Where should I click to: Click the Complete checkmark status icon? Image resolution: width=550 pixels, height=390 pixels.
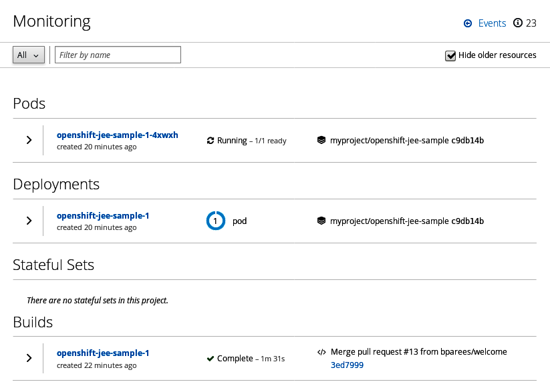point(211,359)
